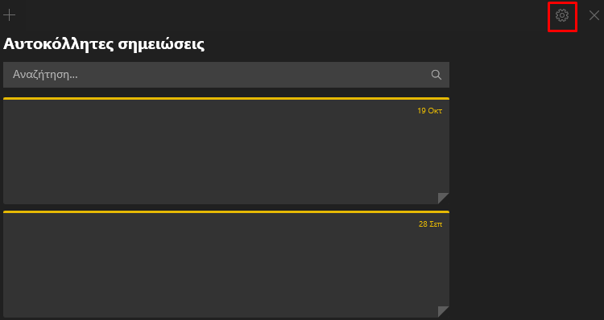Open the note dated 28 Σεπ

point(226,264)
